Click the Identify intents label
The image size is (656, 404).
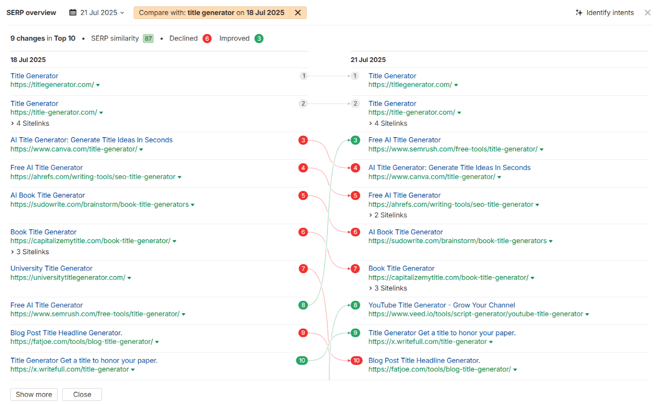610,13
